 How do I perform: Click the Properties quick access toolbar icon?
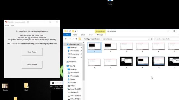point(70,31)
